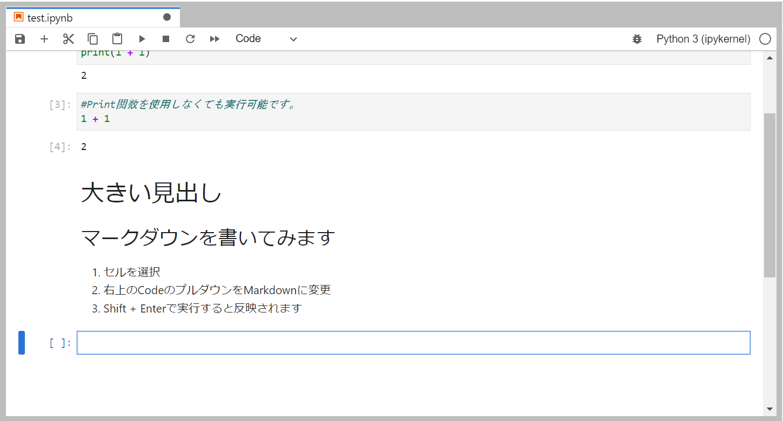Restart kernel and run all cells icon

click(x=214, y=38)
